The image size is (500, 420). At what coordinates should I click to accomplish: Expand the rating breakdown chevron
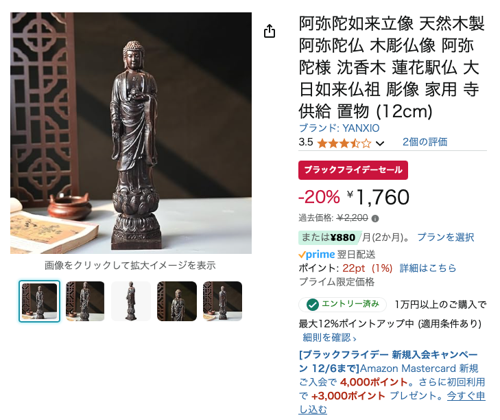click(x=380, y=143)
